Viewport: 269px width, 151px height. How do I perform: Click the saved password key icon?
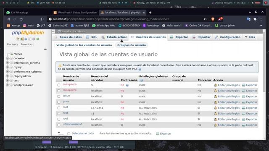point(205,19)
